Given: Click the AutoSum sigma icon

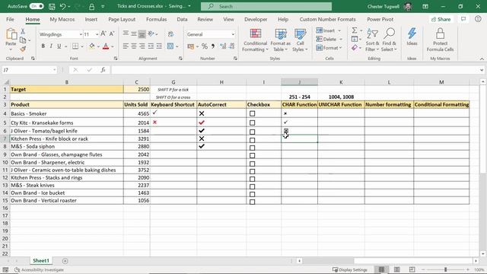Looking at the screenshot, I should pyautogui.click(x=355, y=30).
